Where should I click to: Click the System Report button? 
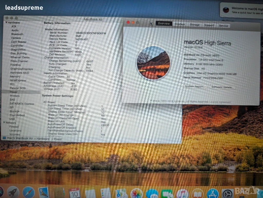click(195, 87)
